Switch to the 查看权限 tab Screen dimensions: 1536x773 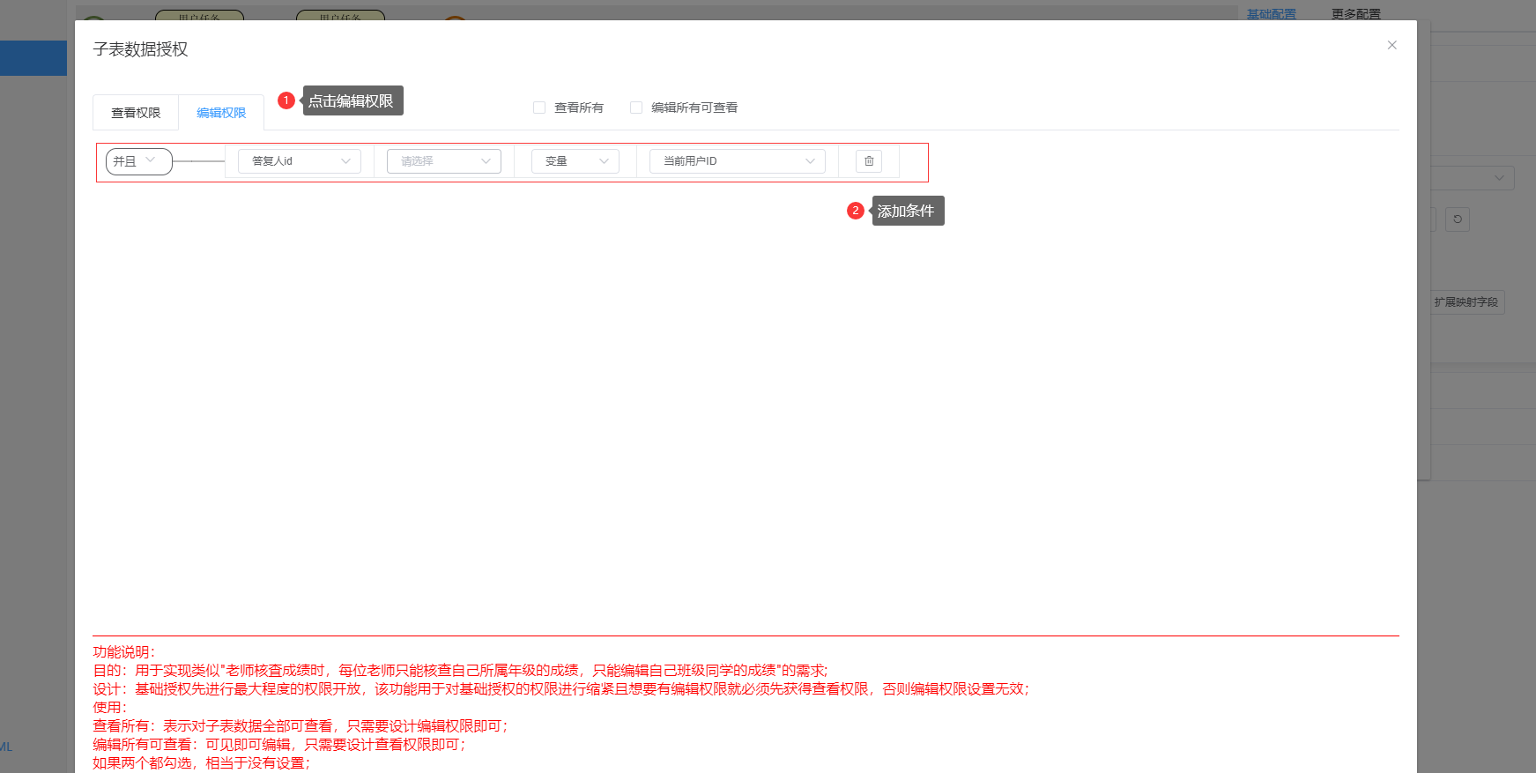[x=136, y=113]
